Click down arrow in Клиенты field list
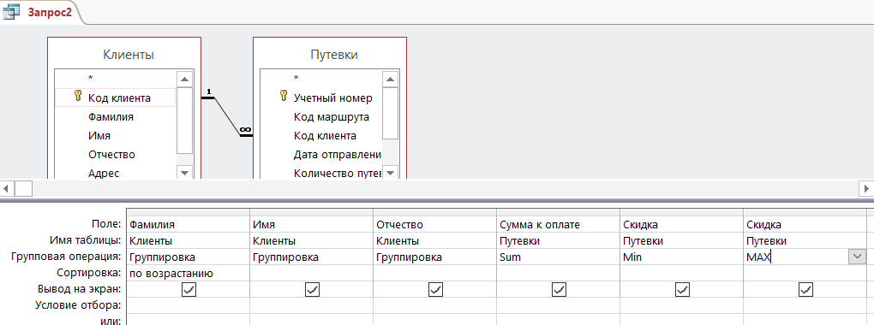This screenshot has width=874, height=325. pos(184,173)
